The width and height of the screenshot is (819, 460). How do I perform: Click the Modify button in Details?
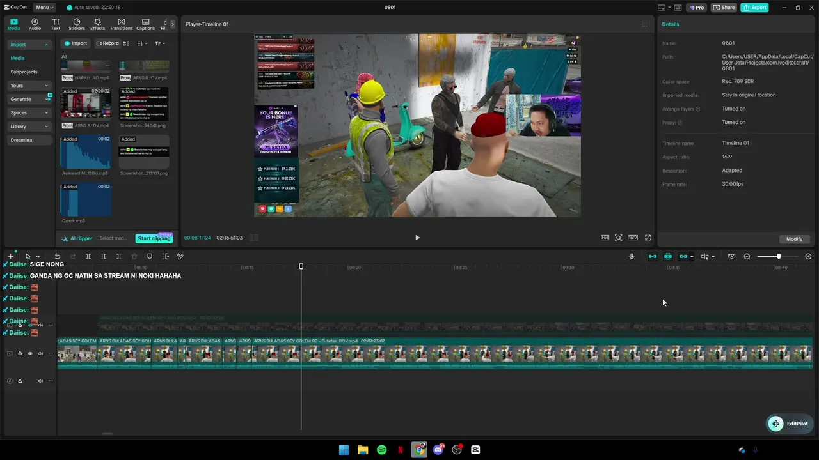coord(794,239)
